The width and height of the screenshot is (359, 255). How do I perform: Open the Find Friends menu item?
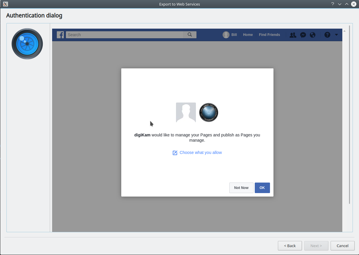(x=269, y=35)
